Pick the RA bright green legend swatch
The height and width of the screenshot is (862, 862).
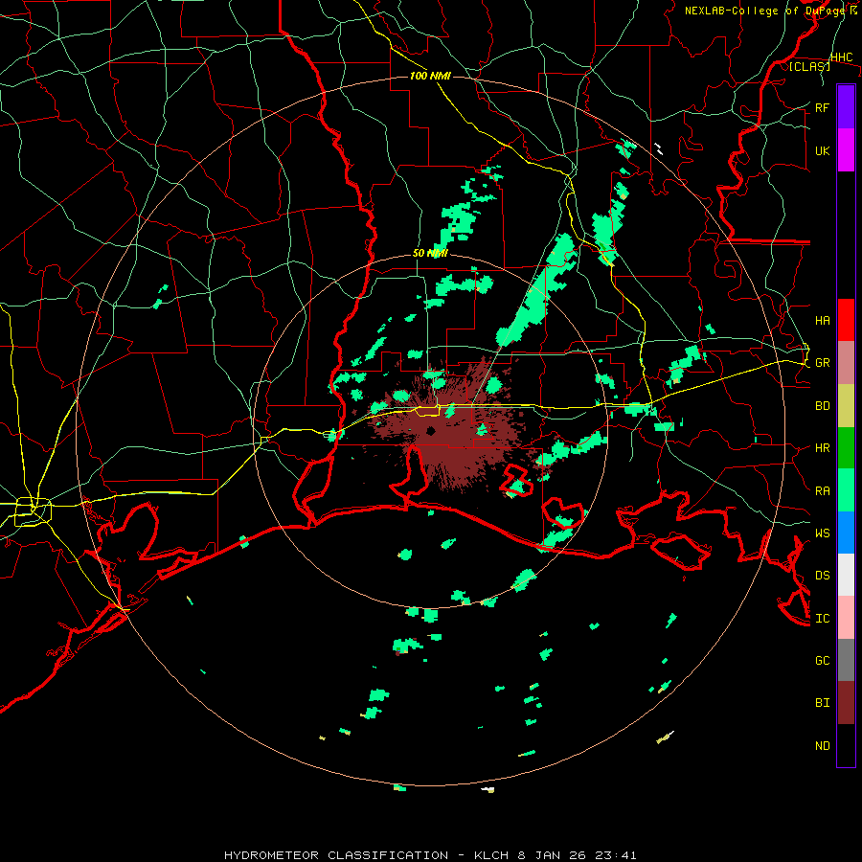[x=846, y=490]
